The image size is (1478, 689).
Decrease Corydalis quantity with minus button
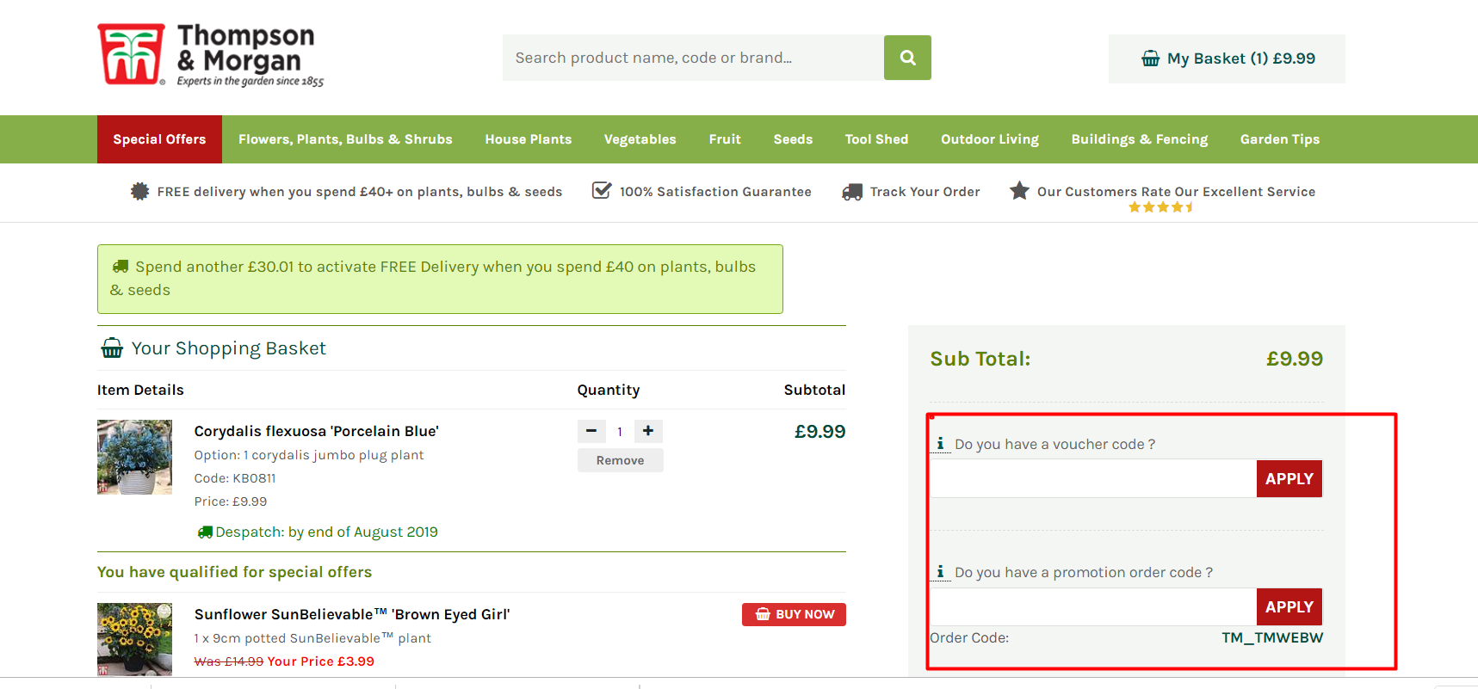point(591,431)
